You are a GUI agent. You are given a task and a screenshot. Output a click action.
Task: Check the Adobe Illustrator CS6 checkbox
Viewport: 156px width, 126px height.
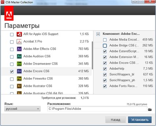coord(12,87)
